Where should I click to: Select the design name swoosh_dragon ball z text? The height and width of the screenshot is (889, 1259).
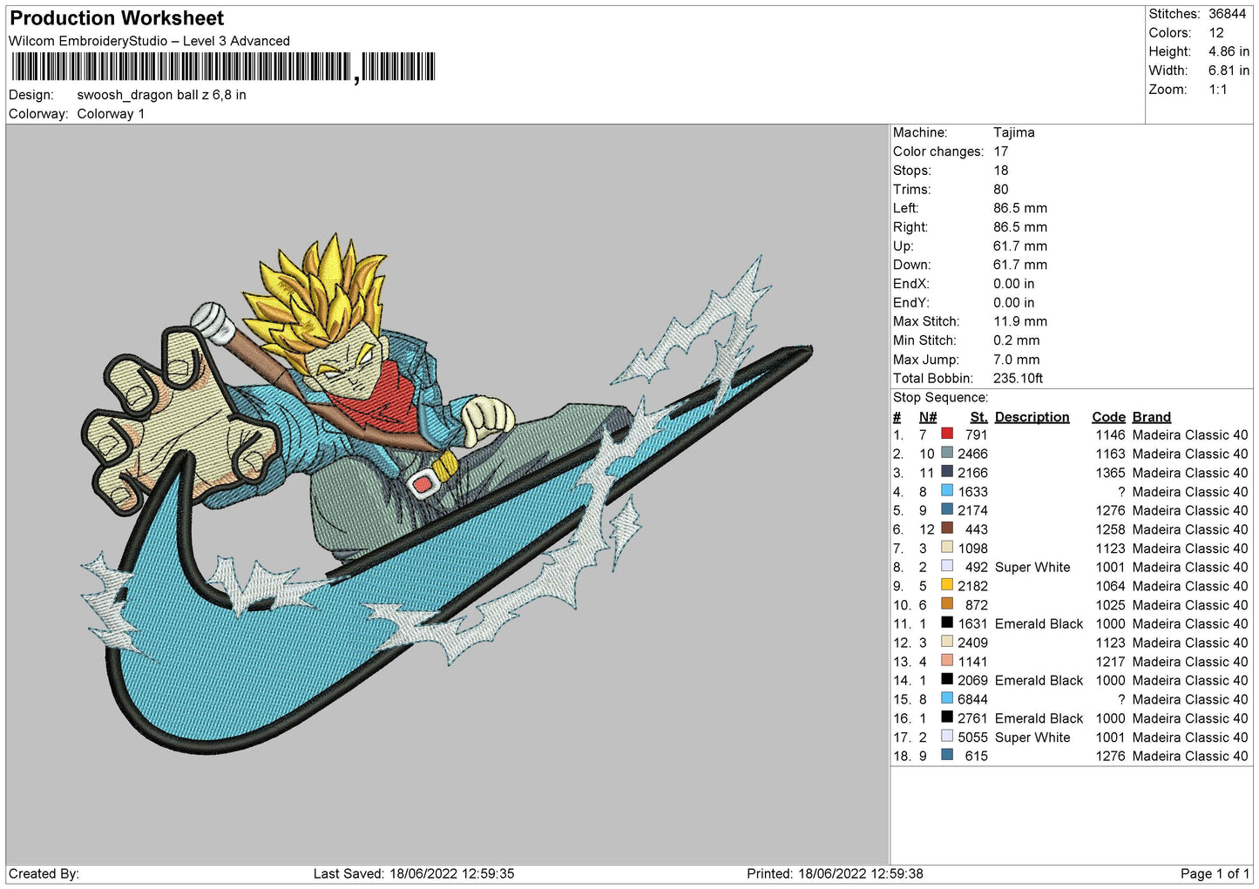pyautogui.click(x=161, y=95)
